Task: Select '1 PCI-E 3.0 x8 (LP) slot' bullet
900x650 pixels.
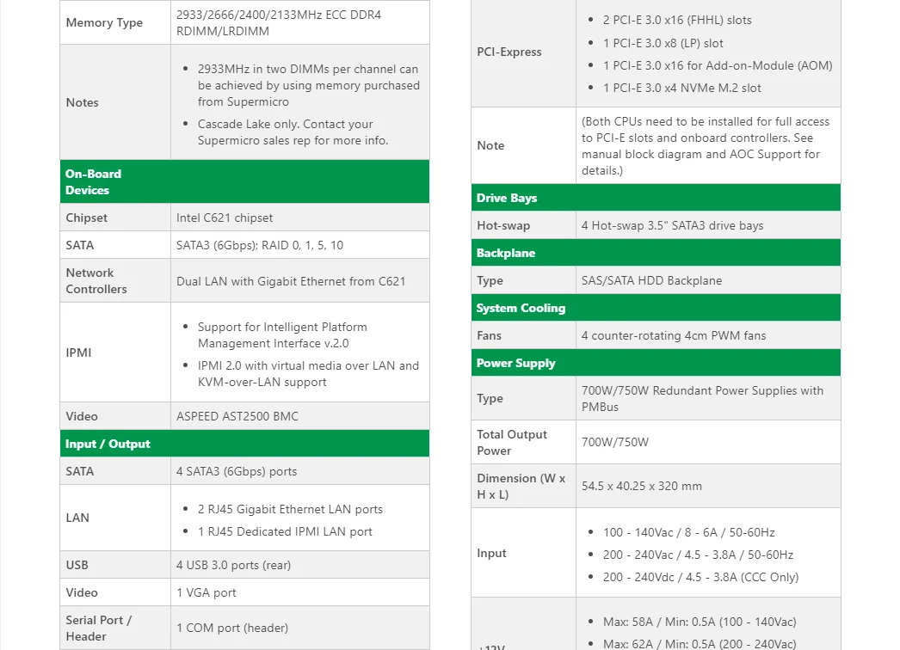Action: click(663, 44)
